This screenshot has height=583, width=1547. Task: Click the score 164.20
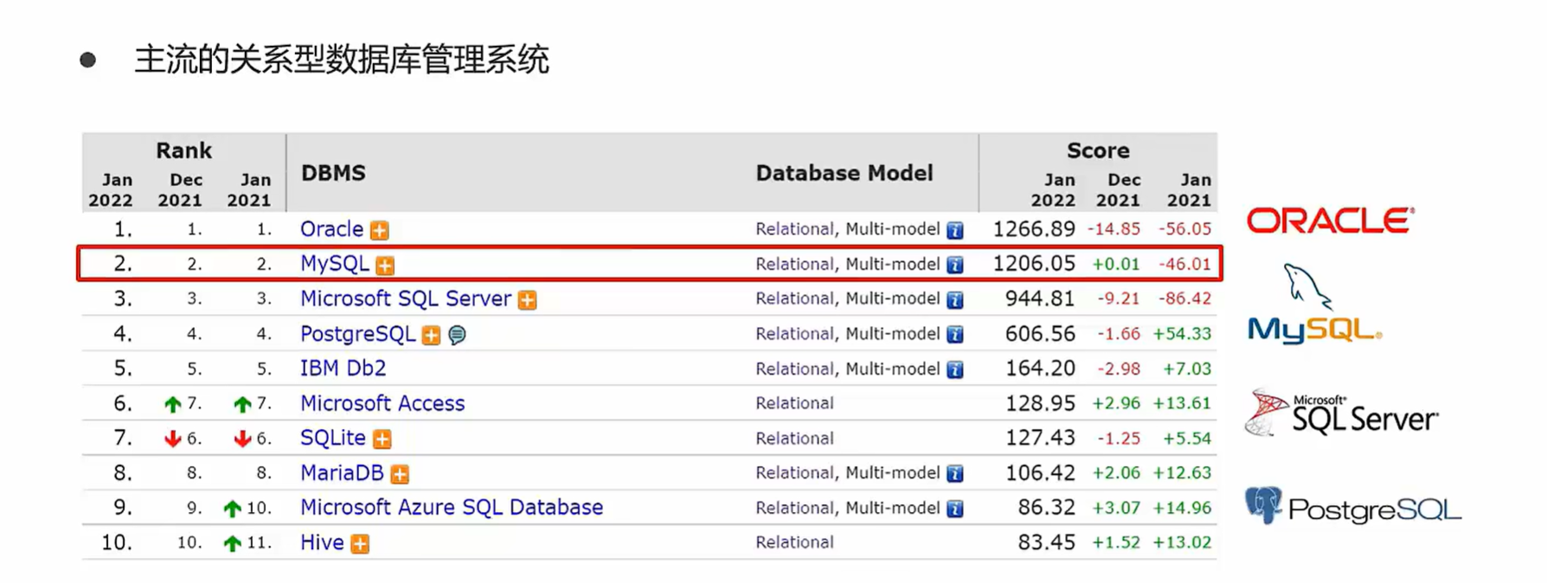pyautogui.click(x=1040, y=368)
